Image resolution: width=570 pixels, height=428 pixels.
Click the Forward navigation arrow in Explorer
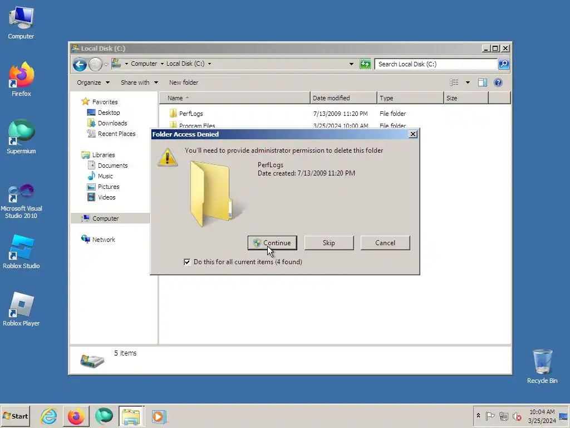(95, 65)
